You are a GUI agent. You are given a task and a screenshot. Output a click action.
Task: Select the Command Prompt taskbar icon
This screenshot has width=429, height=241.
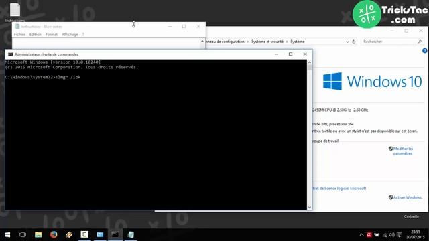click(x=115, y=234)
